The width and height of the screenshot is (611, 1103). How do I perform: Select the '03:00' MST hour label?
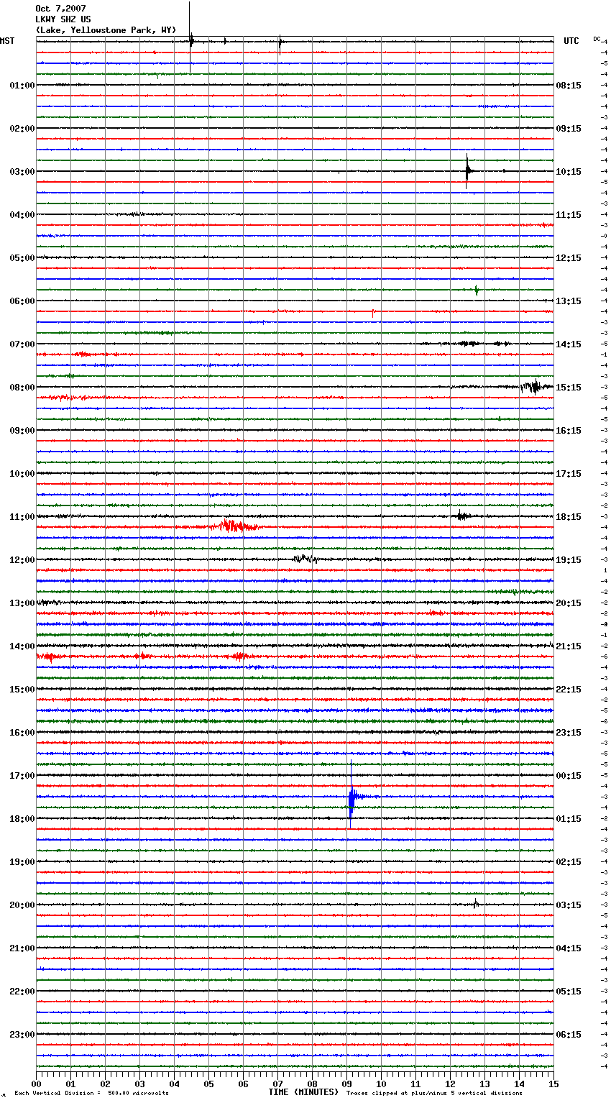click(22, 172)
